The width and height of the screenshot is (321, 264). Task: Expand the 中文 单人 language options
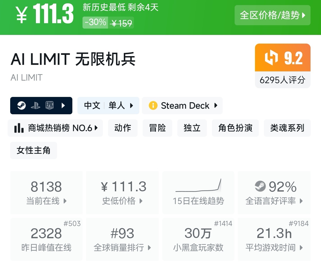[x=108, y=105]
